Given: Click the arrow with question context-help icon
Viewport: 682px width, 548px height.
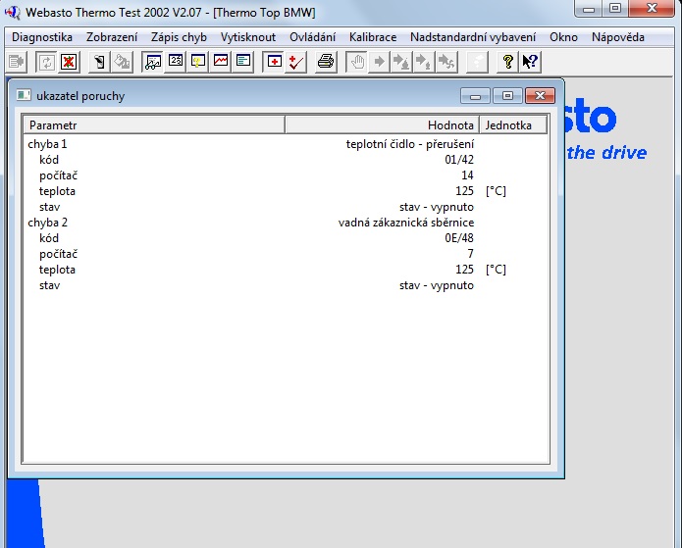Looking at the screenshot, I should 530,62.
